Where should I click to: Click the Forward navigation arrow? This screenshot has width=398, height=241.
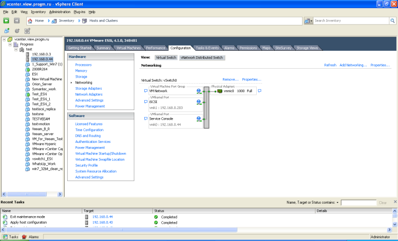pos(16,20)
